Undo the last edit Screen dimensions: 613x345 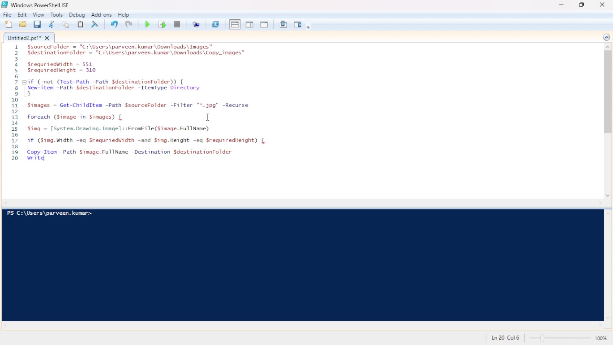coord(114,24)
